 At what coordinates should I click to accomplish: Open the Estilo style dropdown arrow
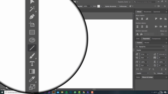(101, 6)
